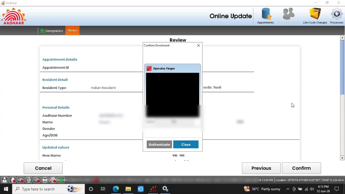Image resolution: width=345 pixels, height=194 pixels.
Task: Click the New Name label
Action: click(x=51, y=155)
